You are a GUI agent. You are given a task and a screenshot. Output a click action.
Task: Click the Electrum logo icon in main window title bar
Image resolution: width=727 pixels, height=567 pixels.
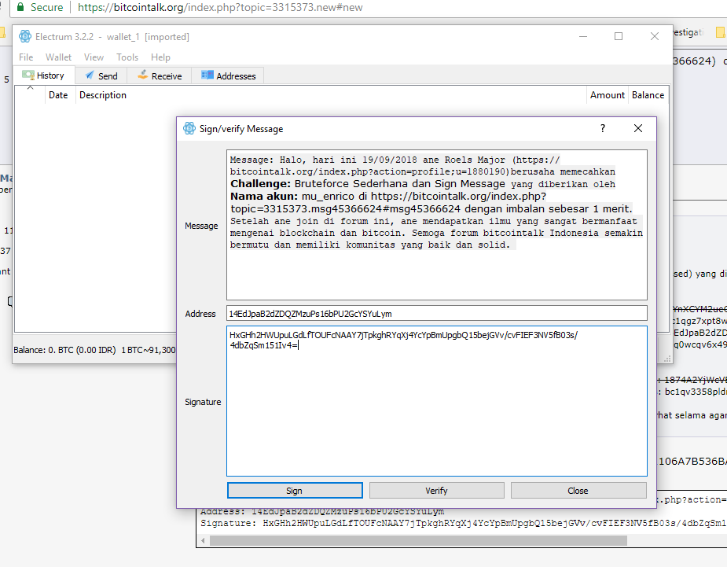25,36
